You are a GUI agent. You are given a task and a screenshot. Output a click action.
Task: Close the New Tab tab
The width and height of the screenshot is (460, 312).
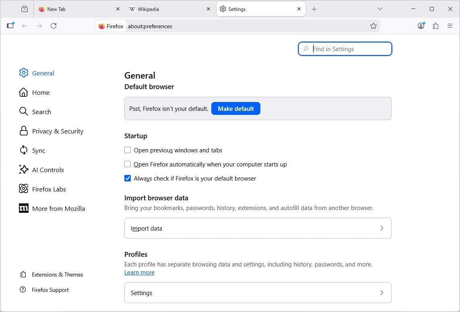(118, 9)
